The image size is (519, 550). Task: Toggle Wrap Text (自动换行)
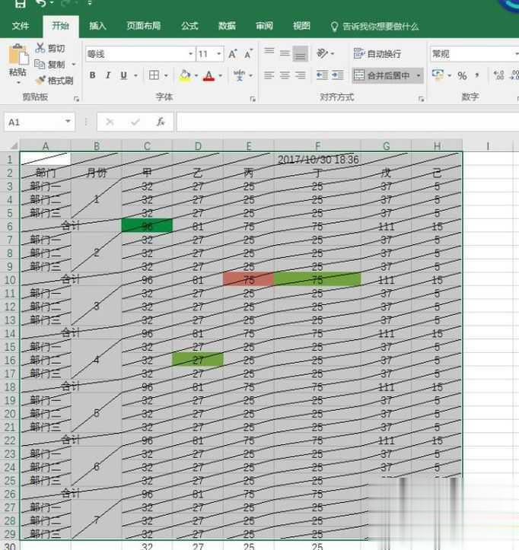pyautogui.click(x=377, y=54)
